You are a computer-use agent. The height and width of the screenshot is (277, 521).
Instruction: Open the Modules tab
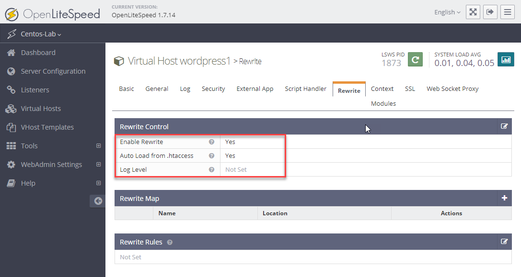pyautogui.click(x=383, y=103)
